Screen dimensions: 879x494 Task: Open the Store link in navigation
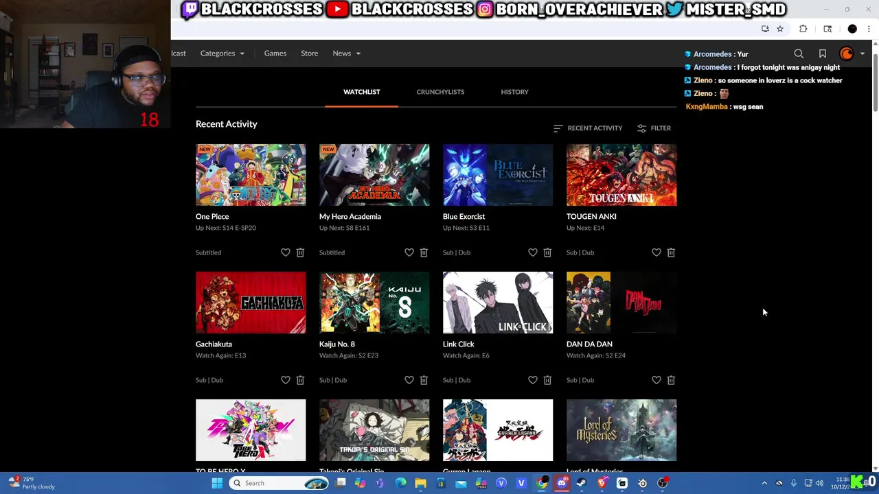pyautogui.click(x=309, y=54)
